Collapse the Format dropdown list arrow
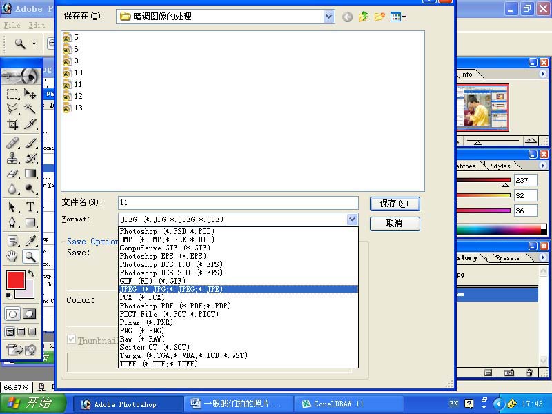The height and width of the screenshot is (414, 552). (x=352, y=219)
